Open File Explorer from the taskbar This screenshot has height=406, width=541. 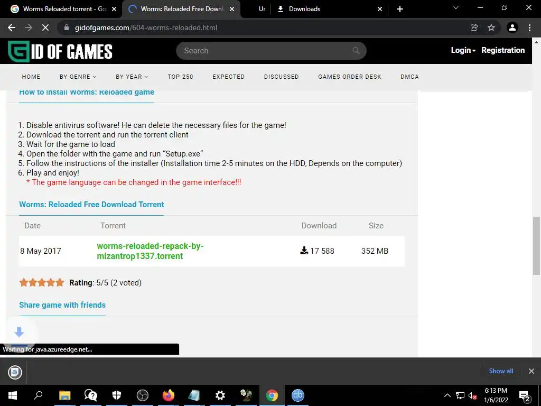(x=64, y=395)
